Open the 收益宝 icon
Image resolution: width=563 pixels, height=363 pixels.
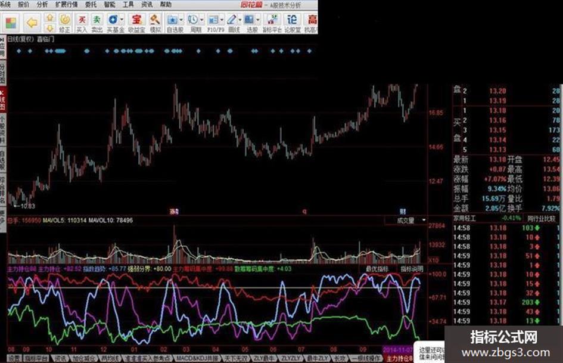[x=136, y=23]
